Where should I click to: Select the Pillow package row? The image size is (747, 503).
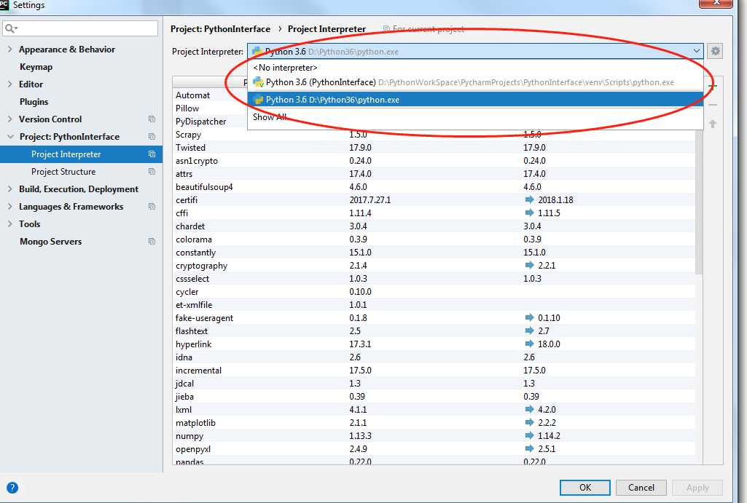click(x=210, y=108)
